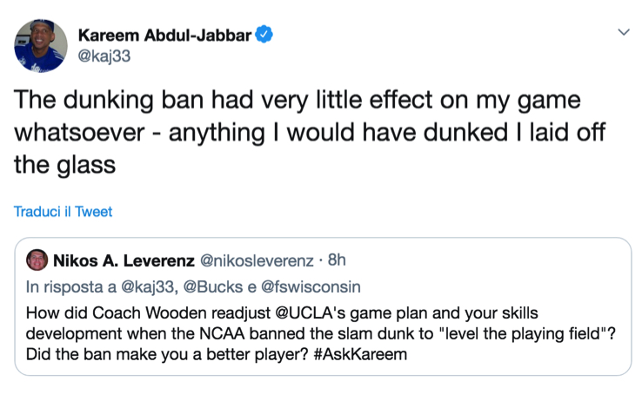Open the #AskKareem hashtag
Viewport: 642px width, 401px height.
tap(363, 355)
